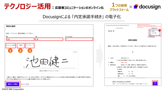Open the アップロード tab
The width and height of the screenshot is (164, 91).
coord(30,45)
